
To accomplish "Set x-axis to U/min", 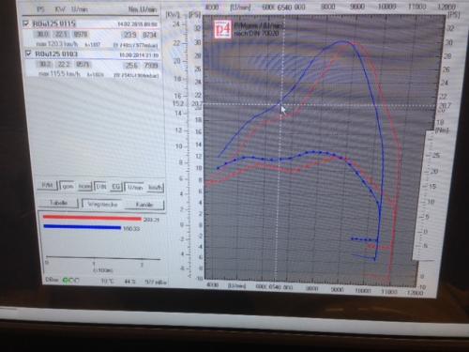I will coord(135,188).
